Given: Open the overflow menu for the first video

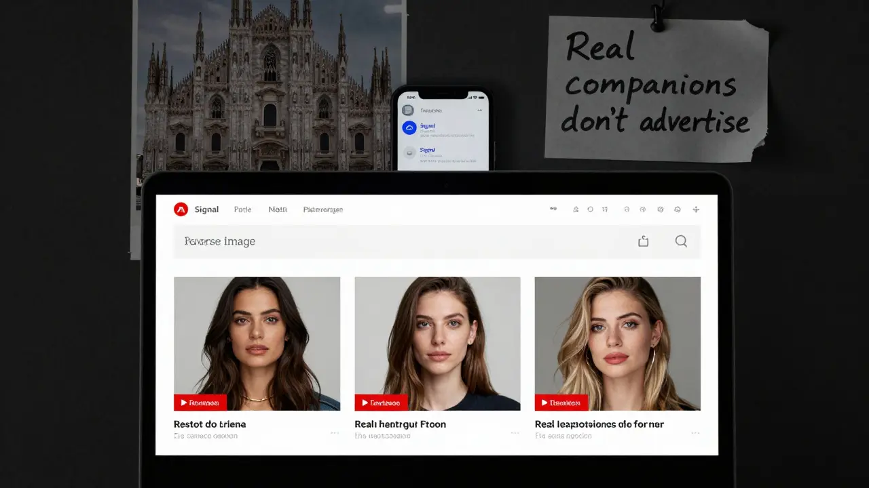Looking at the screenshot, I should tap(334, 432).
